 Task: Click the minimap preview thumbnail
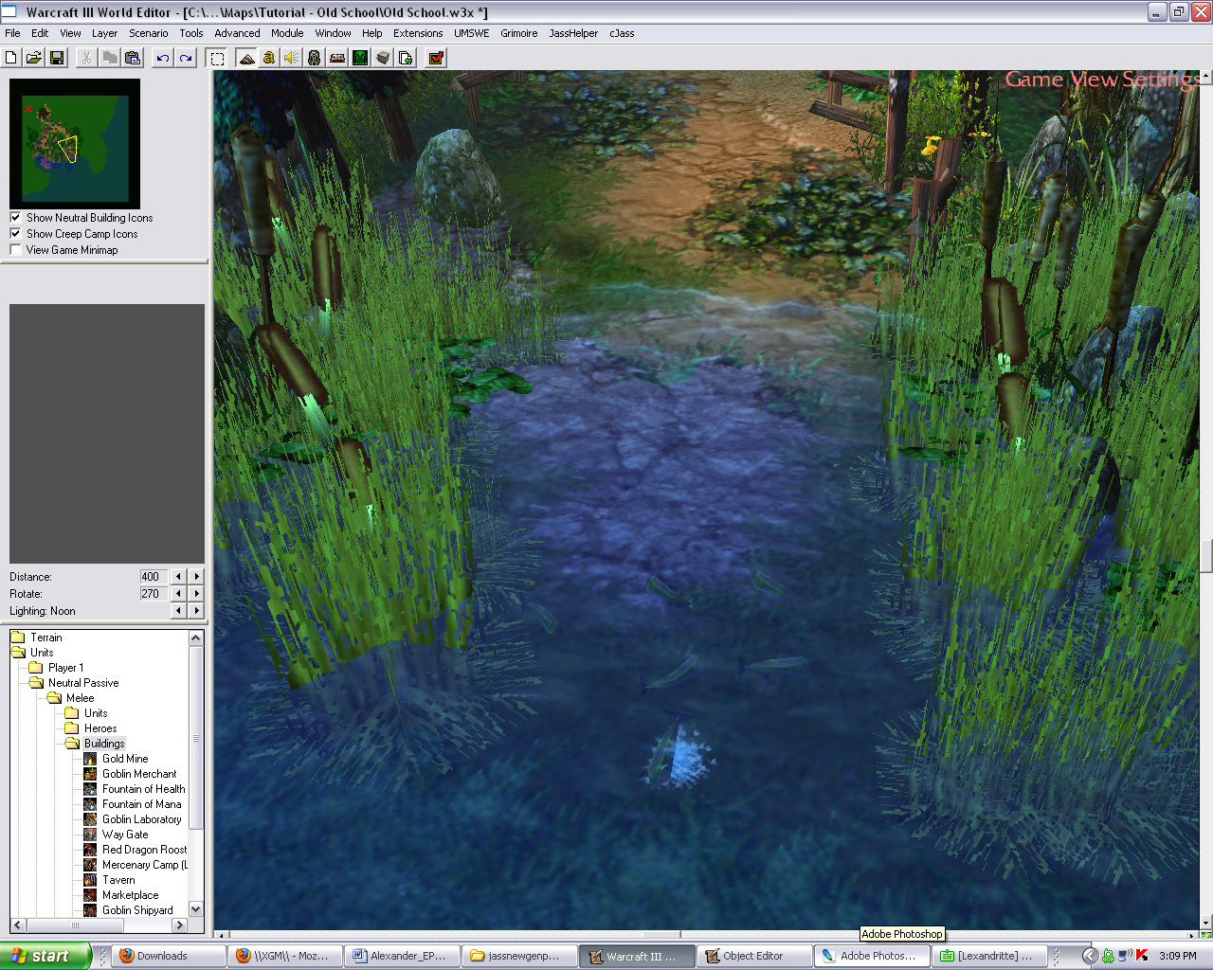click(75, 144)
